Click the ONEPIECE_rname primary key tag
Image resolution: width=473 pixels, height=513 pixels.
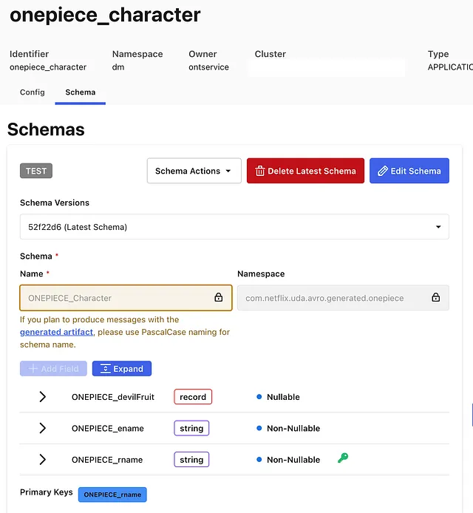[x=112, y=495]
